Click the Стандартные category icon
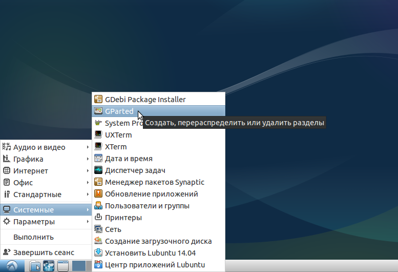This screenshot has height=272, width=398. click(x=7, y=195)
